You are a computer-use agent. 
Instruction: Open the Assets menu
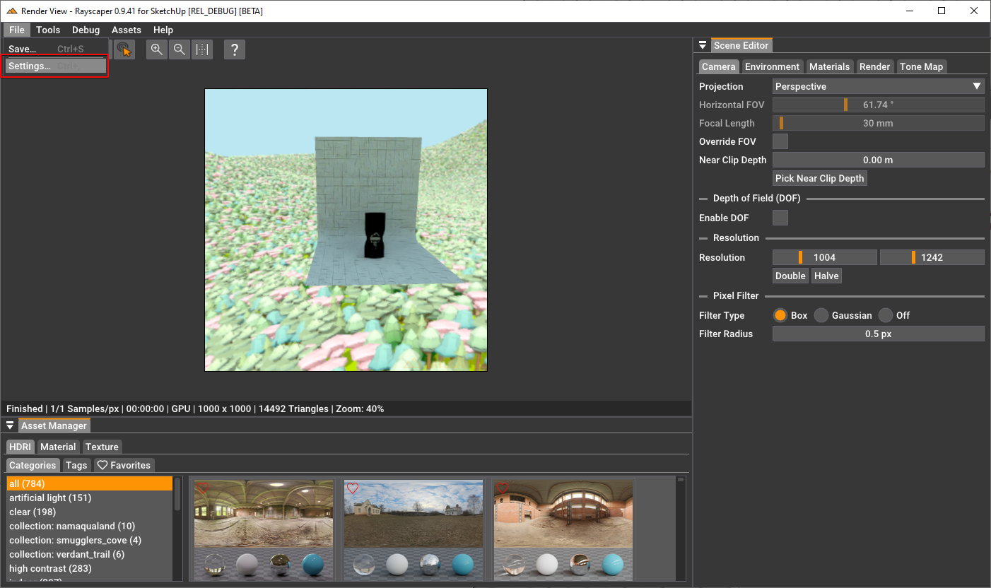click(x=127, y=30)
